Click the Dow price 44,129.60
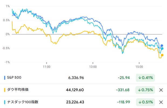The height and width of the screenshot is (108, 167). [75, 90]
